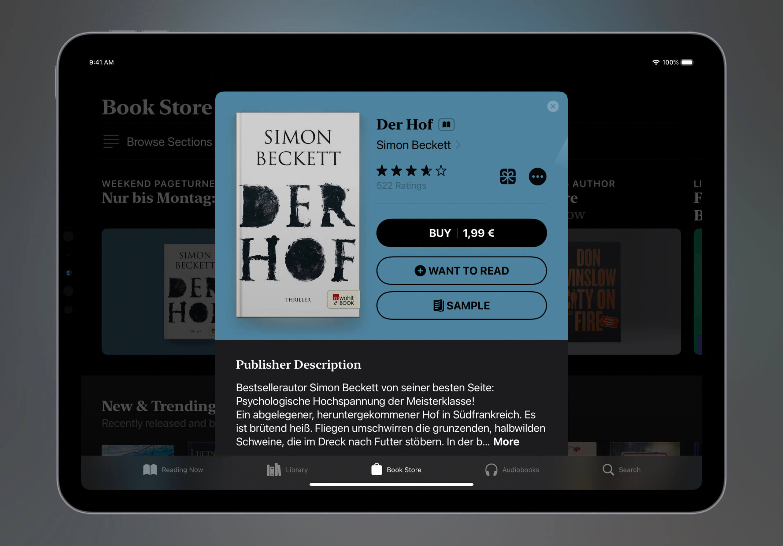783x546 pixels.
Task: Click the book badge beside Der Hof title
Action: (x=446, y=124)
